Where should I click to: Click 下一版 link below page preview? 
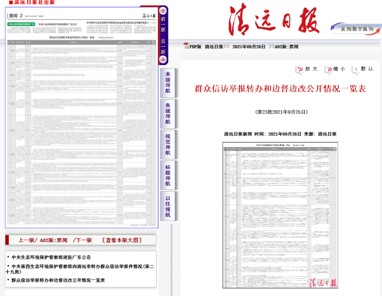click(84, 240)
